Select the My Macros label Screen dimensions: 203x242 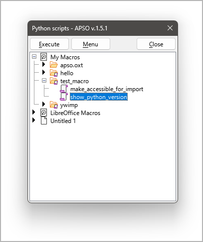[65, 57]
